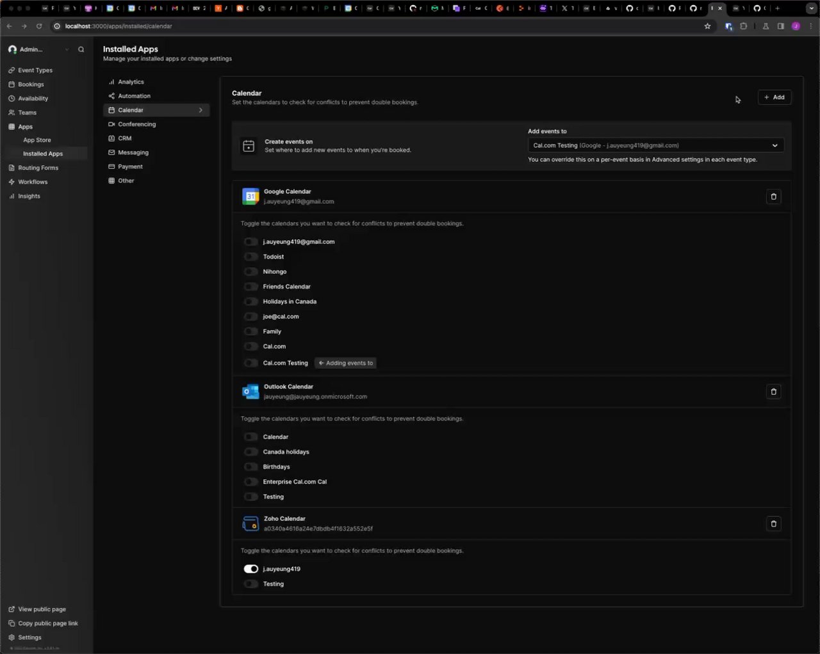This screenshot has height=654, width=820.
Task: Open the Payment apps category
Action: 130,166
